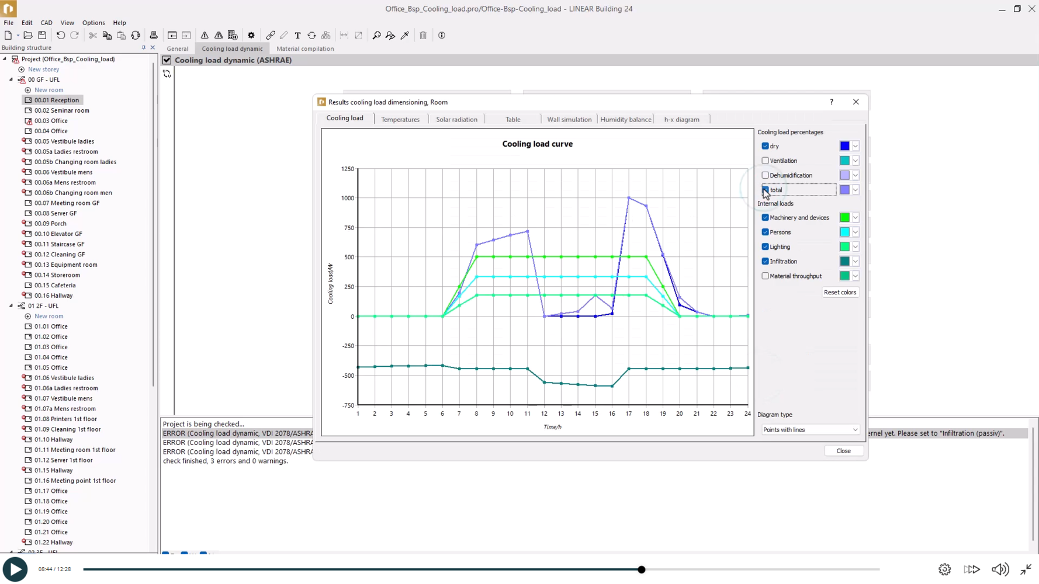1039x584 pixels.
Task: Click the Save project toolbar icon
Action: point(42,36)
